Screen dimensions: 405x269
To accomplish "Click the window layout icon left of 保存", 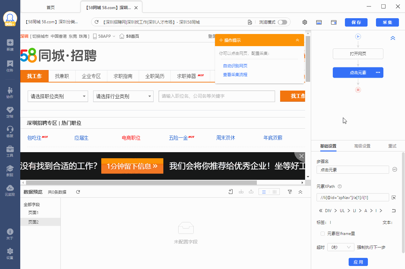I will click(x=334, y=22).
